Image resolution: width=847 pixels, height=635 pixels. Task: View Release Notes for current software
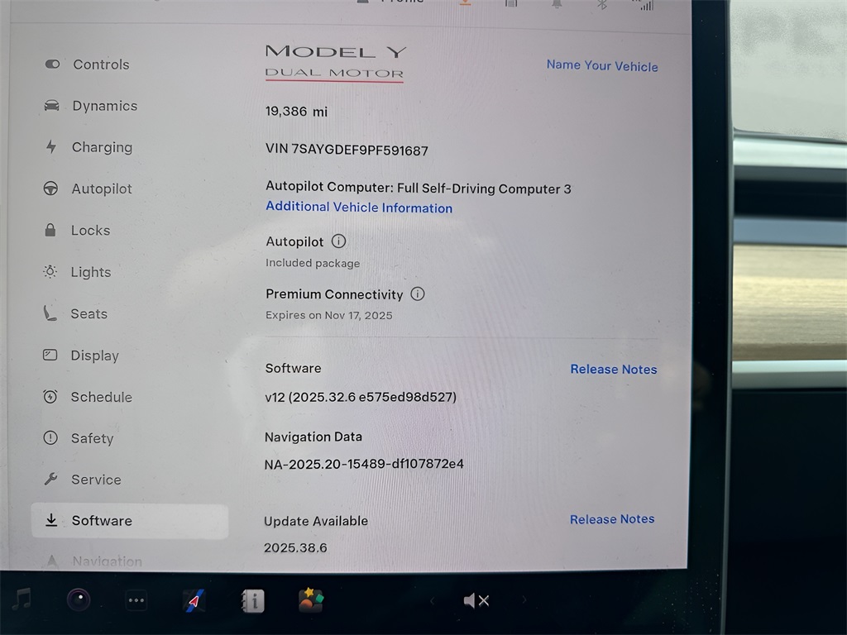click(x=613, y=370)
